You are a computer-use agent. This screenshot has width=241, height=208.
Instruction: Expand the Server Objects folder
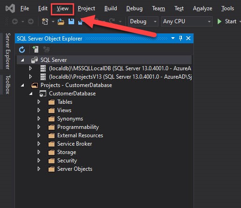(x=39, y=169)
